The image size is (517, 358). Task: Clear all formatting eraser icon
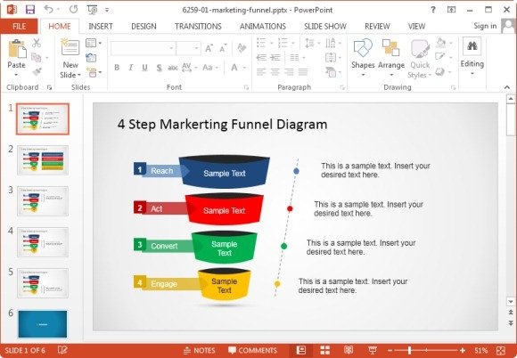242,48
